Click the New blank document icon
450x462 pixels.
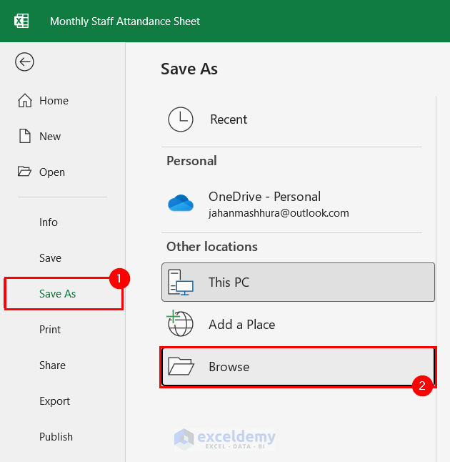pyautogui.click(x=25, y=137)
